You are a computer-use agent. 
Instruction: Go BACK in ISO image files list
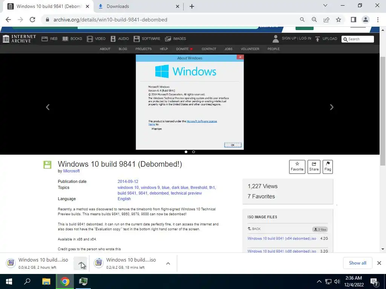click(x=254, y=229)
